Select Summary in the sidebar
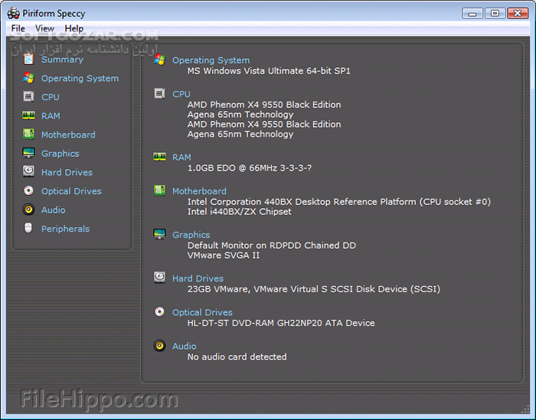The image size is (536, 420). pyautogui.click(x=62, y=60)
